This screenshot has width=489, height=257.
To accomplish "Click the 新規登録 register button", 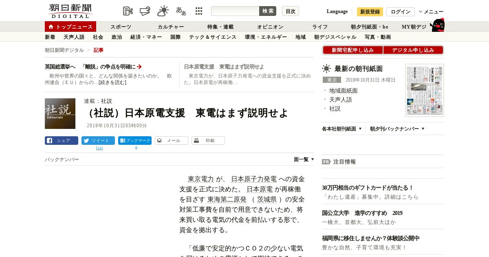I will point(370,12).
